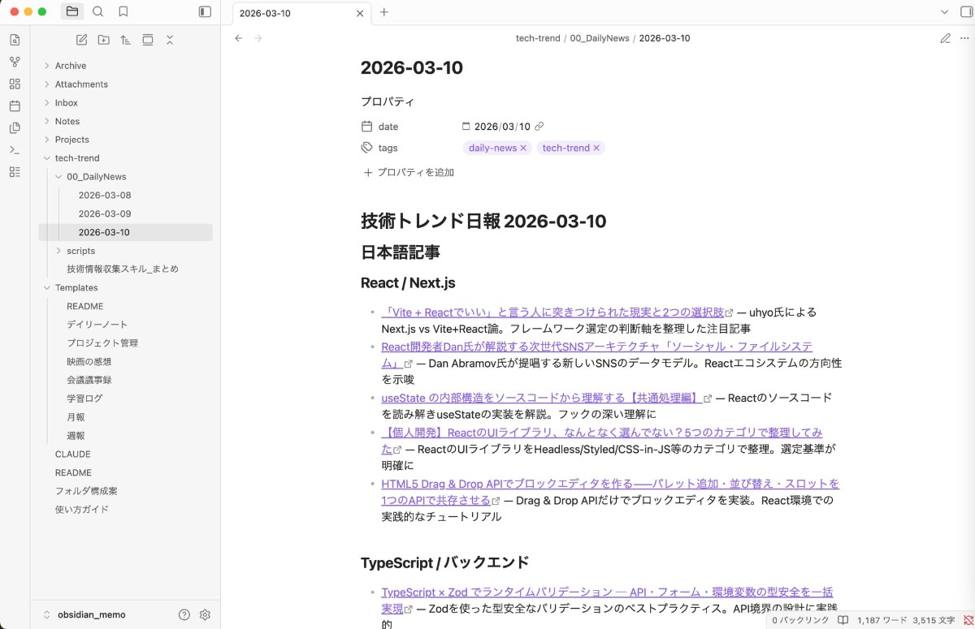The width and height of the screenshot is (975, 629).
Task: Open the 2026-03-09 note
Action: (104, 213)
